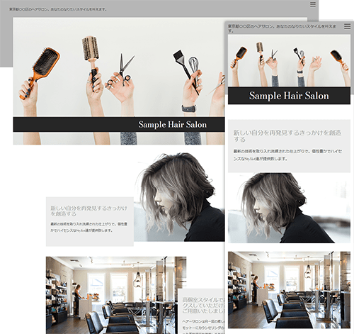The width and height of the screenshot is (354, 334).
Task: Click the mobile Sample Hair Salon title banner
Action: 289,96
